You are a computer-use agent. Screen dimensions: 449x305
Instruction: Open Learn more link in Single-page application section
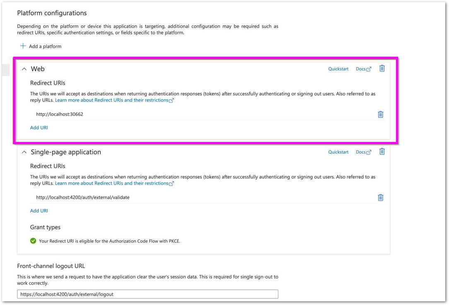coord(114,183)
